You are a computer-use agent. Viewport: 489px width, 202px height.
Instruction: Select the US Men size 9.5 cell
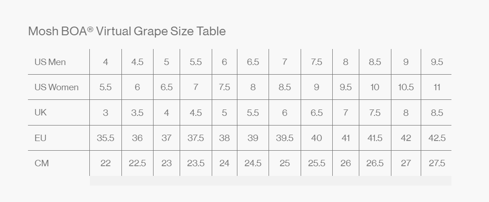436,62
